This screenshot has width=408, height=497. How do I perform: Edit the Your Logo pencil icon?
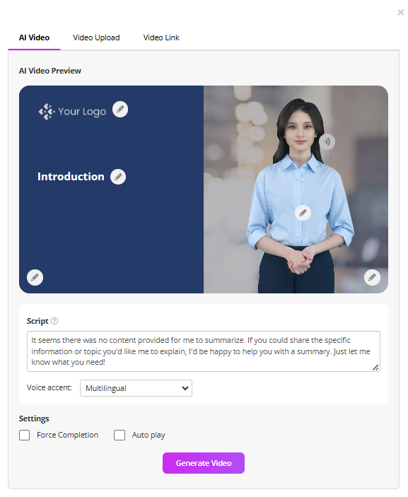click(120, 110)
